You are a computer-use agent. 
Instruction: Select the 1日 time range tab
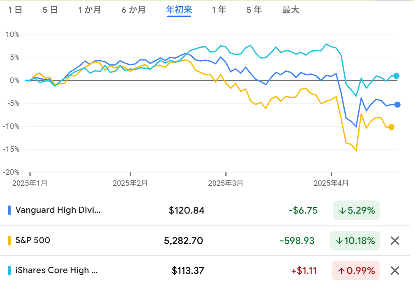(x=15, y=10)
